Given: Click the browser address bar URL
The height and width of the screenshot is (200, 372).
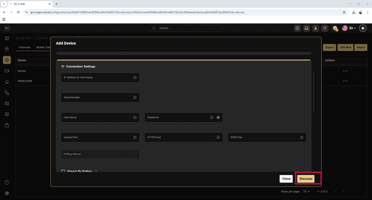Looking at the screenshot, I should 137,13.
